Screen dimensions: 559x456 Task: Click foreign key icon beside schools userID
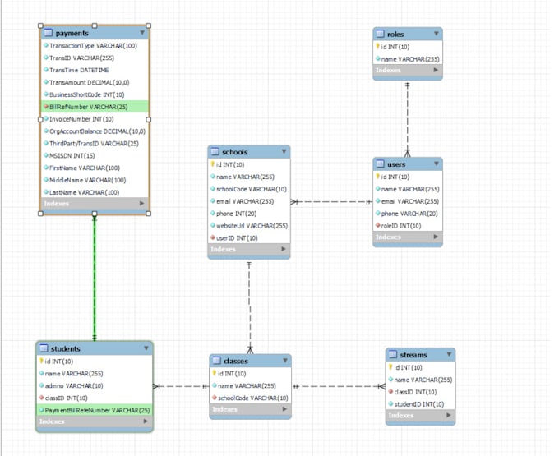(213, 237)
